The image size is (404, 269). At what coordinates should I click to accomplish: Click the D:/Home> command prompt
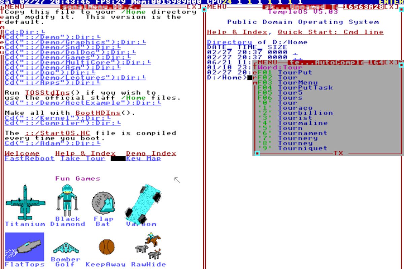point(227,78)
